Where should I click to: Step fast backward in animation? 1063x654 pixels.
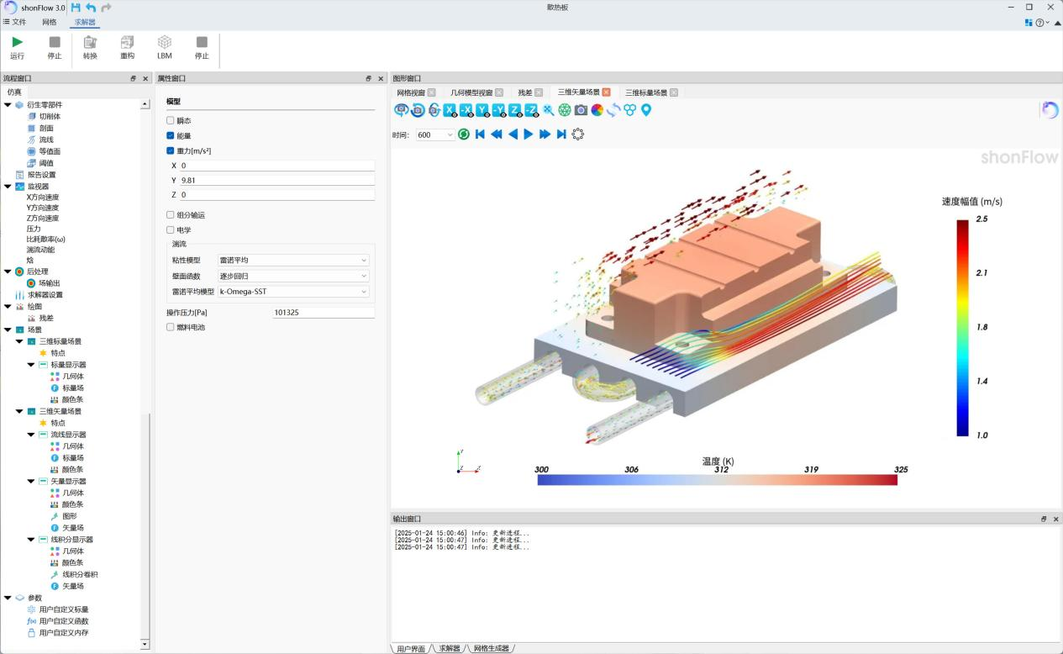[x=497, y=134]
